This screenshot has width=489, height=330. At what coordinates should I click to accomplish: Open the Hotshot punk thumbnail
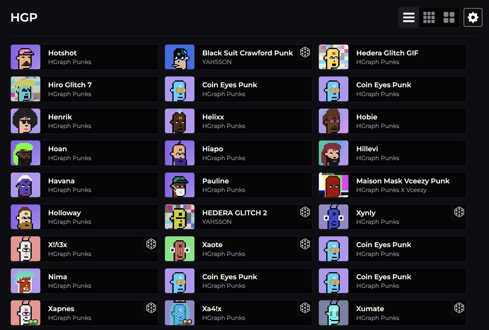tap(26, 57)
